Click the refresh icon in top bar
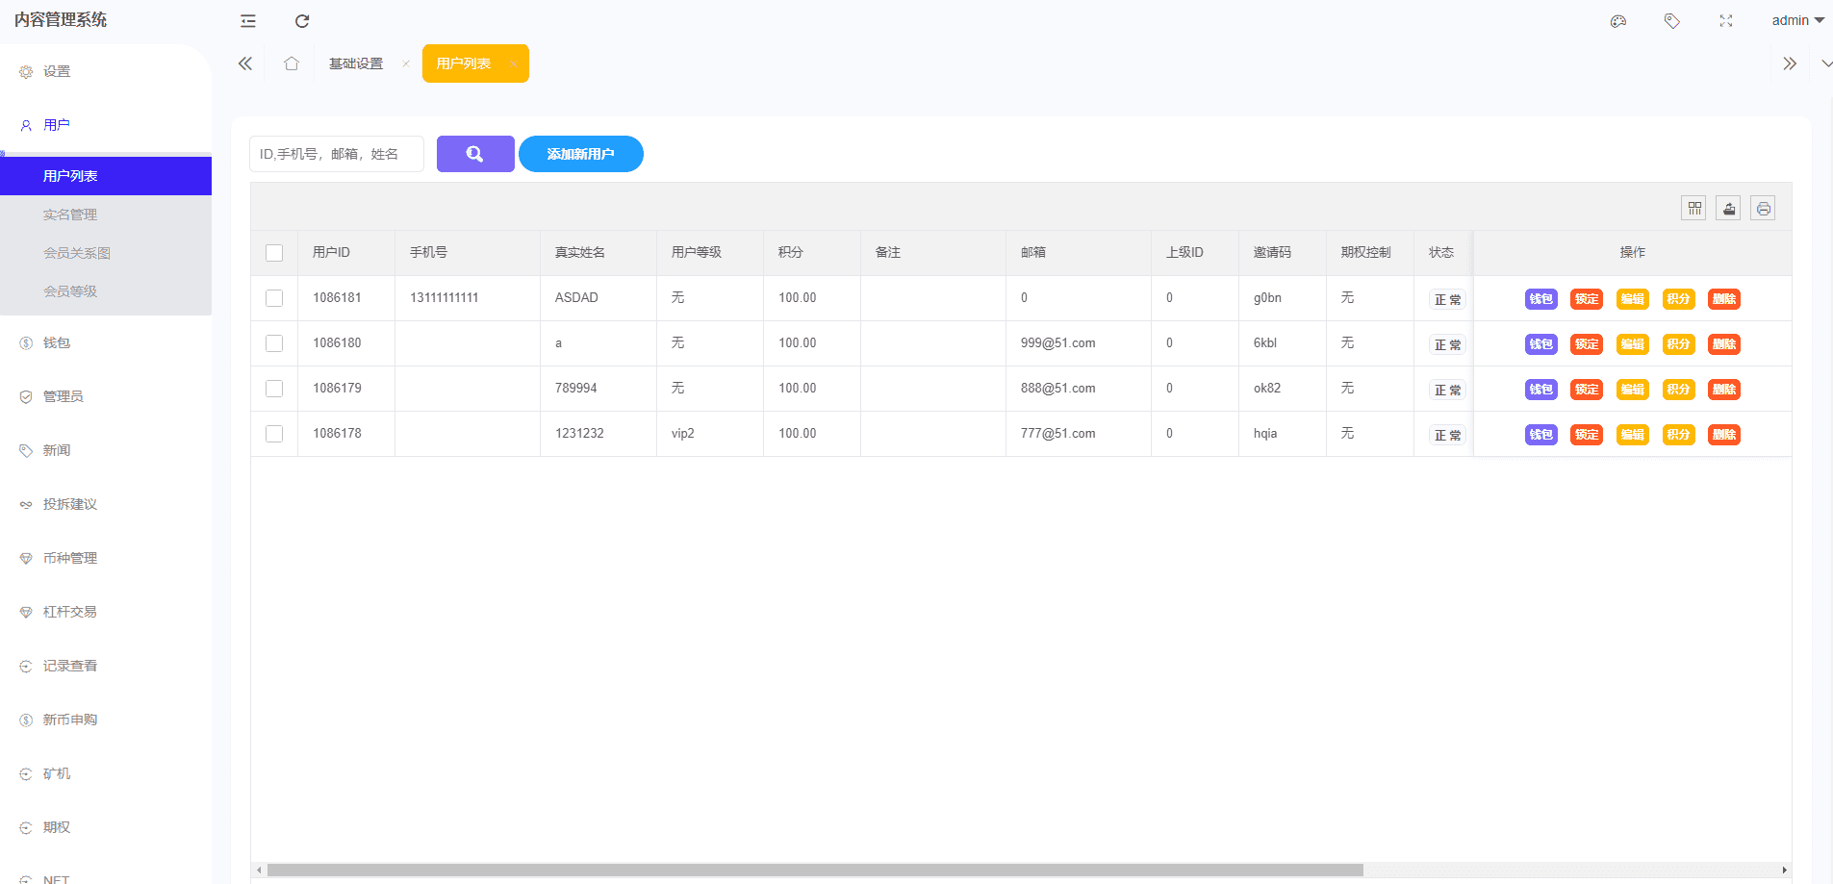1833x884 pixels. click(302, 21)
